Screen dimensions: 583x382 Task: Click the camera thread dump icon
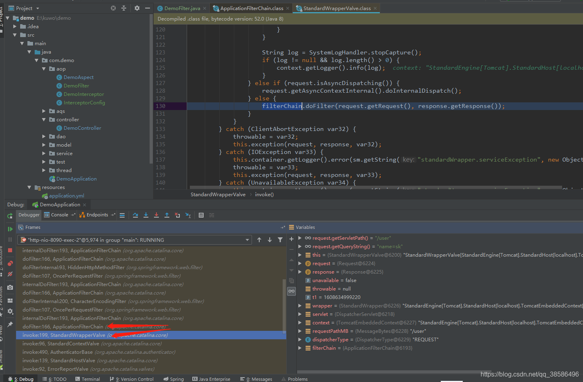pos(10,287)
